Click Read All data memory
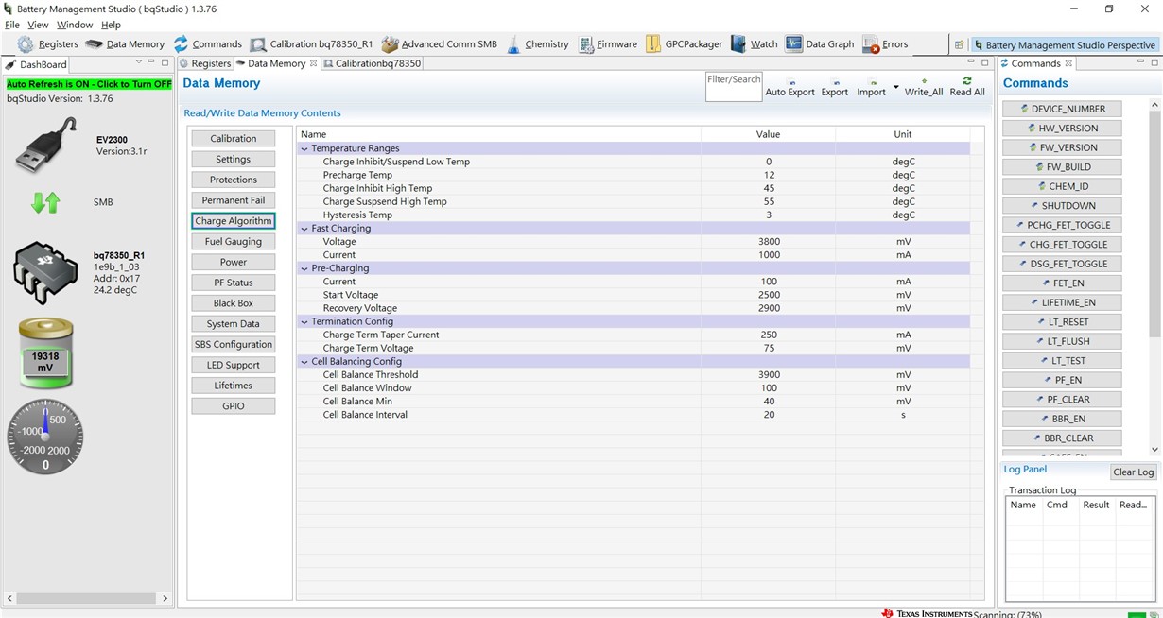This screenshot has width=1163, height=618. [967, 87]
